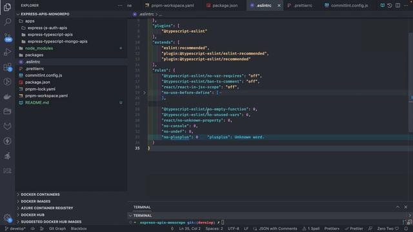Expand the packages folder
This screenshot has height=232, width=413.
point(34,55)
